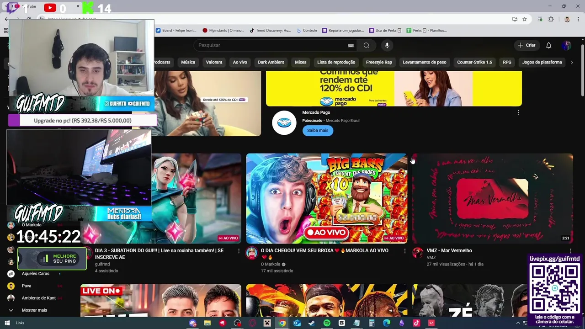Open the Big Bass Markola live thumbnail
The height and width of the screenshot is (329, 585).
pyautogui.click(x=327, y=198)
